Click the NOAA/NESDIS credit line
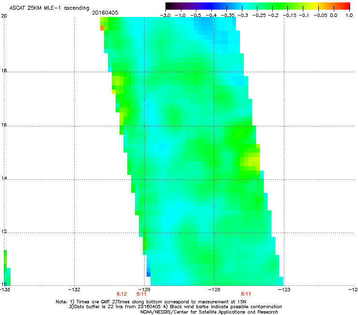The width and height of the screenshot is (358, 315). (x=209, y=312)
